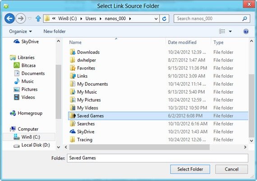Click Users in the address breadcrumb
257x181 pixels.
tap(91, 19)
